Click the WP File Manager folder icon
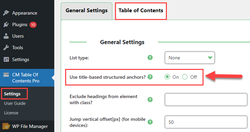The width and height of the screenshot is (250, 132). (x=6, y=126)
